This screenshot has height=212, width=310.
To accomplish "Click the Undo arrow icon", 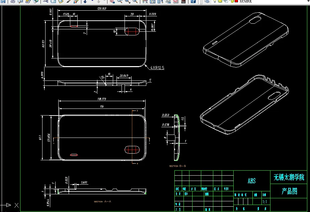I will 85,1.
